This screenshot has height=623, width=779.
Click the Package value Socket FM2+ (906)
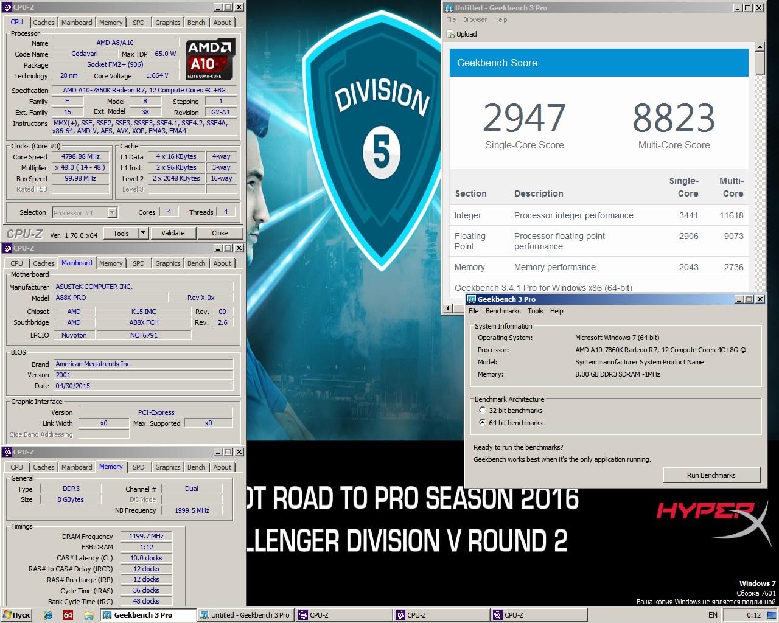(x=115, y=64)
